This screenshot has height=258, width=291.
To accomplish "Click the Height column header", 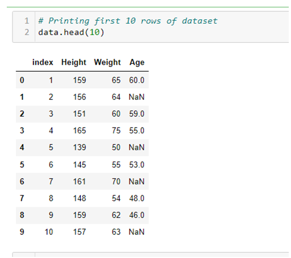I will point(73,62).
